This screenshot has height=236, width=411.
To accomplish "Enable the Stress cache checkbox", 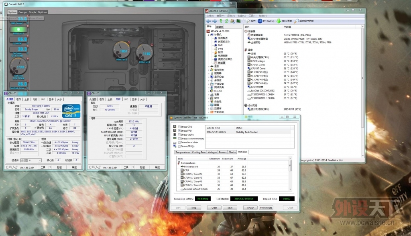I will tap(179, 134).
